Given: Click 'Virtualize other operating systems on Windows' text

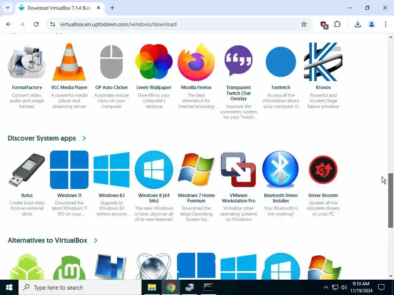Looking at the screenshot, I should [239, 214].
